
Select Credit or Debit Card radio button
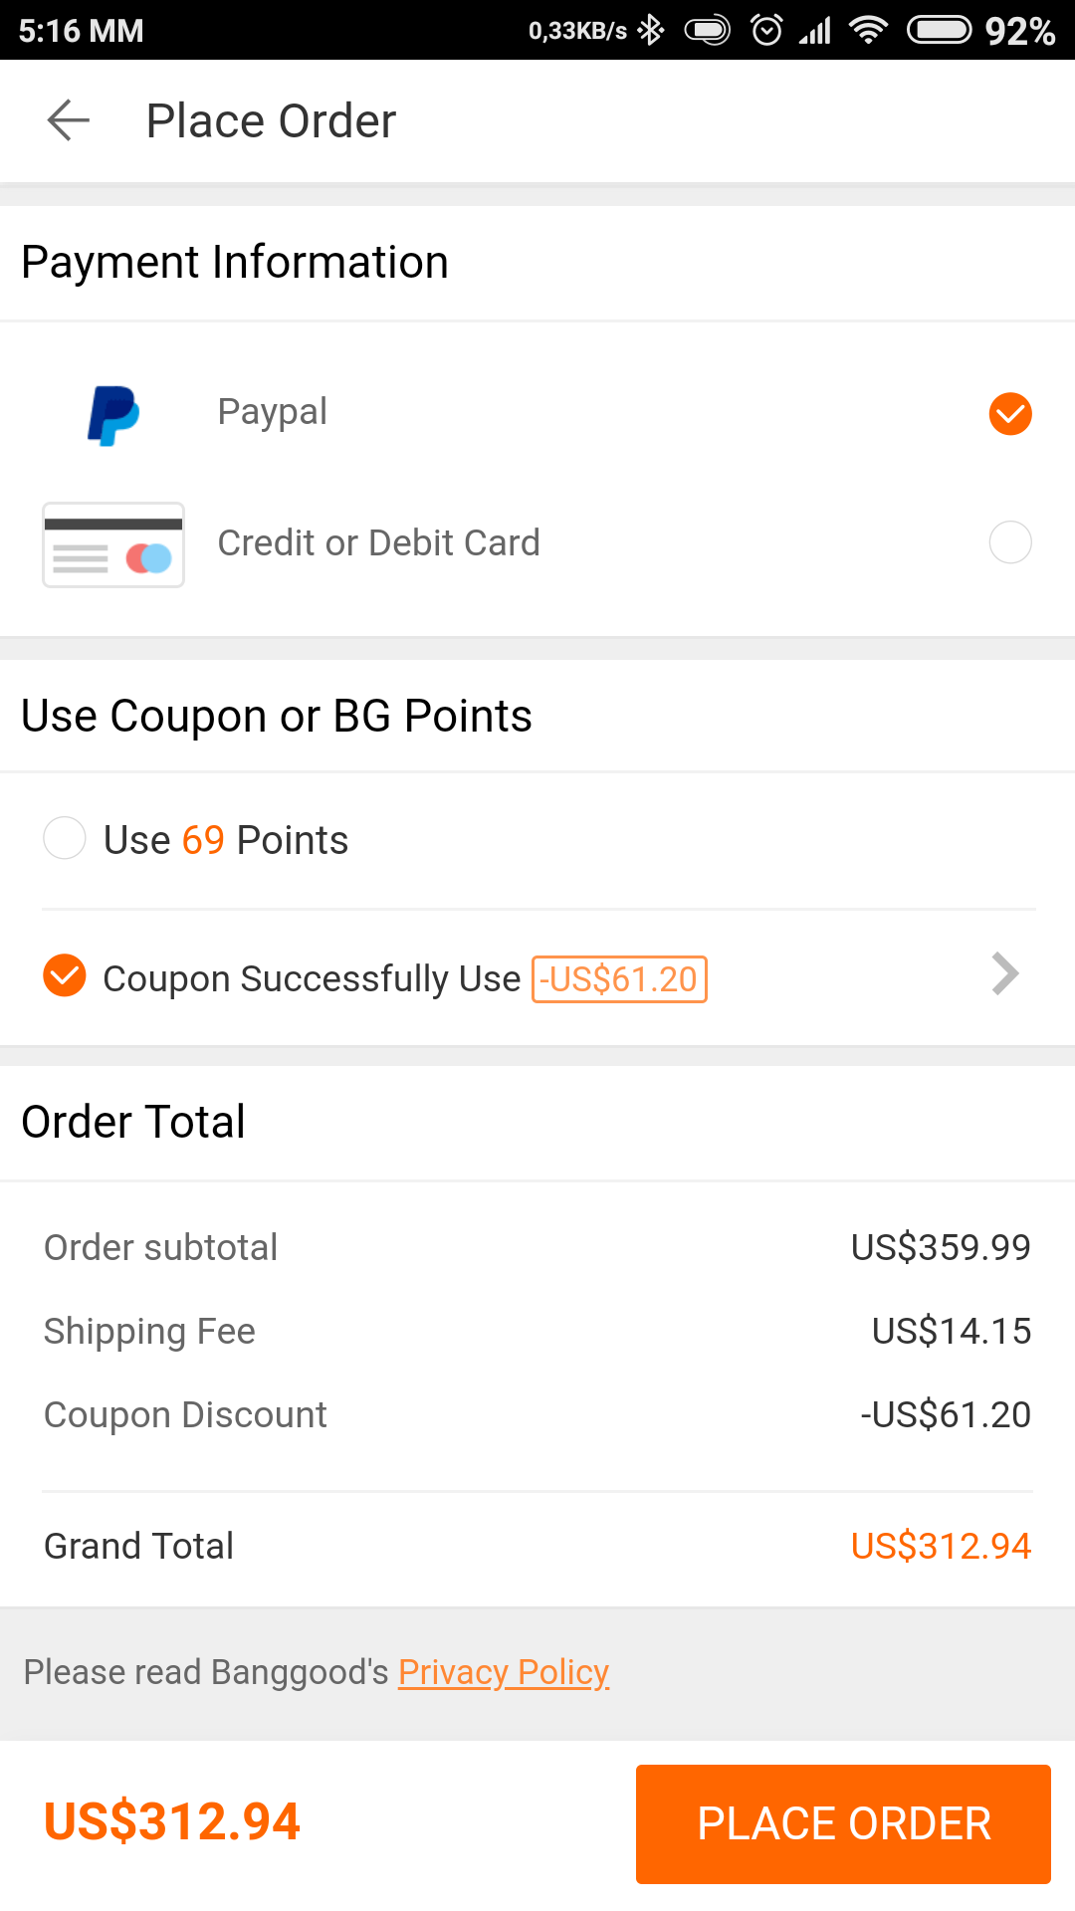pos(1009,542)
